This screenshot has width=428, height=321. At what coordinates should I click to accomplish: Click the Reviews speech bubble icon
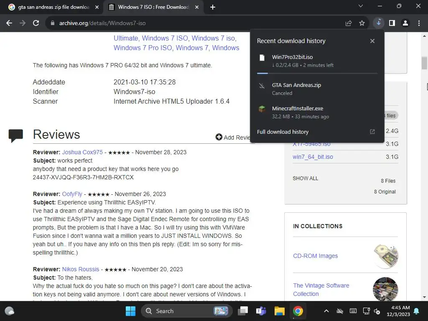16,135
